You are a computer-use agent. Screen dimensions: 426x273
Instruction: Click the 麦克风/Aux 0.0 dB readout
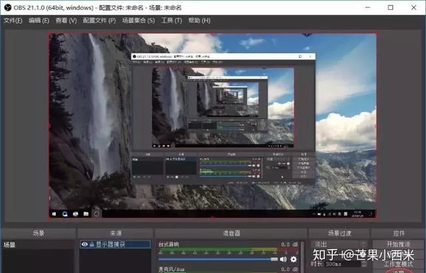click(x=290, y=269)
